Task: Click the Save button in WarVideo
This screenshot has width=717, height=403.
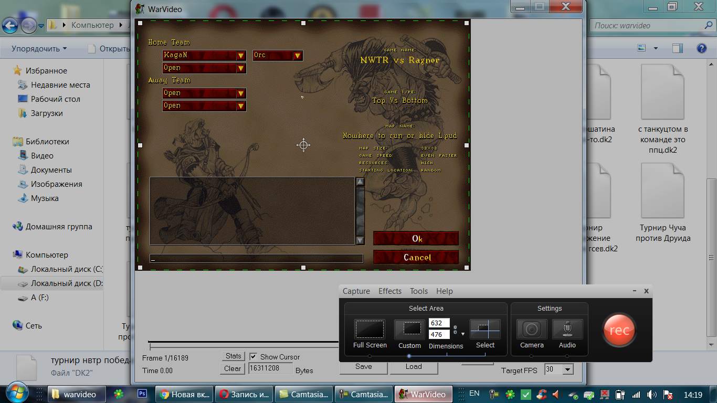Action: click(x=363, y=367)
